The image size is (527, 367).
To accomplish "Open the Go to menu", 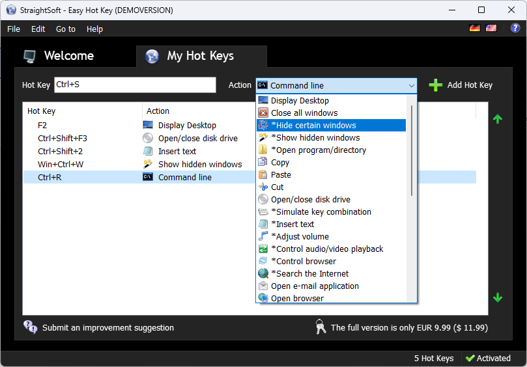I will click(x=66, y=29).
